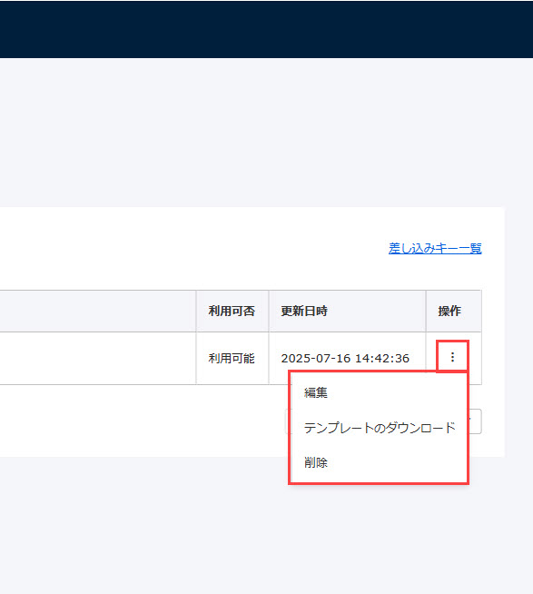Click the blank leftmost table header cell

pyautogui.click(x=98, y=311)
